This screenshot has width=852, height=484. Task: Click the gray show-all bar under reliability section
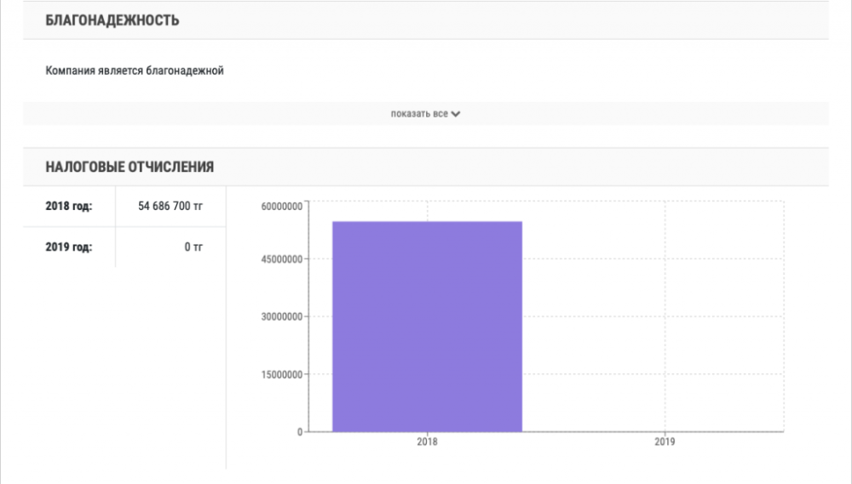point(596,114)
